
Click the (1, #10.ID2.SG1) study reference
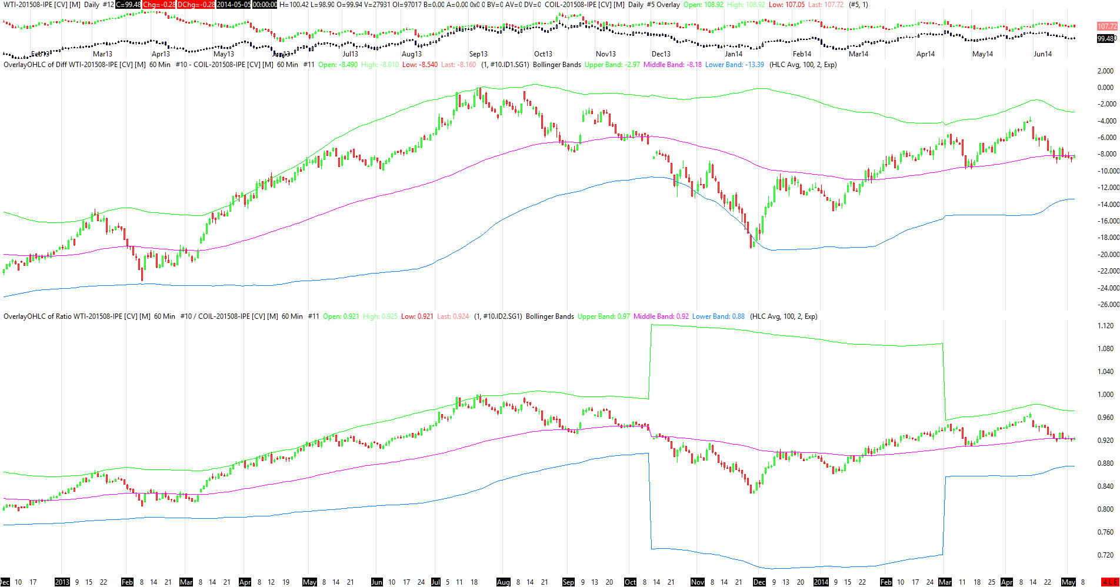(498, 316)
